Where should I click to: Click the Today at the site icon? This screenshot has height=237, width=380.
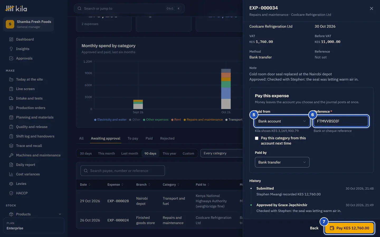coord(11,80)
